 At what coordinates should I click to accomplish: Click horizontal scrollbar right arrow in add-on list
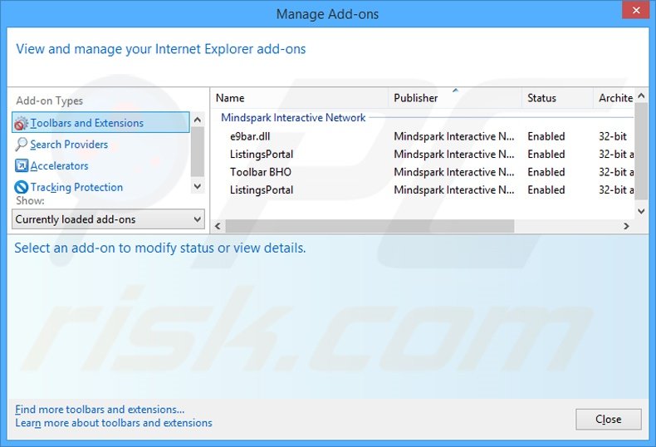tap(627, 226)
